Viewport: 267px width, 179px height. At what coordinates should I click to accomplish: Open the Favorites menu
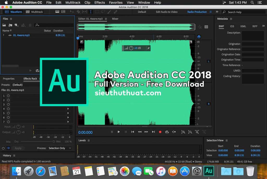point(116,3)
